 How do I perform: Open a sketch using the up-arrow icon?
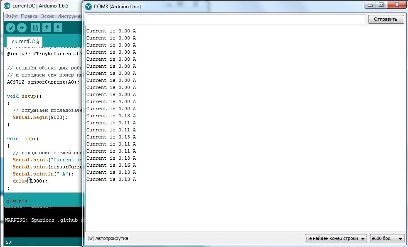pos(47,27)
